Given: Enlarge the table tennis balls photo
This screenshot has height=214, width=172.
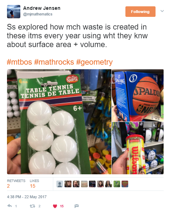Looking at the screenshot, I should 59,122.
